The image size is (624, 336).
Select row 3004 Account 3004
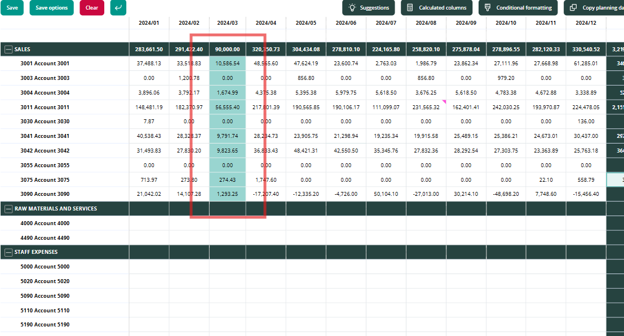tap(45, 93)
